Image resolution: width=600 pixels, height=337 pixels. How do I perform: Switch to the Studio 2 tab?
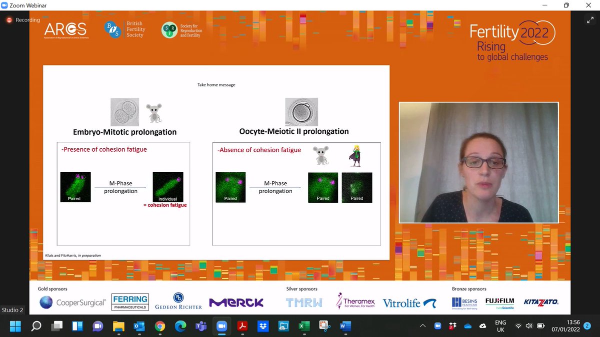pos(12,310)
